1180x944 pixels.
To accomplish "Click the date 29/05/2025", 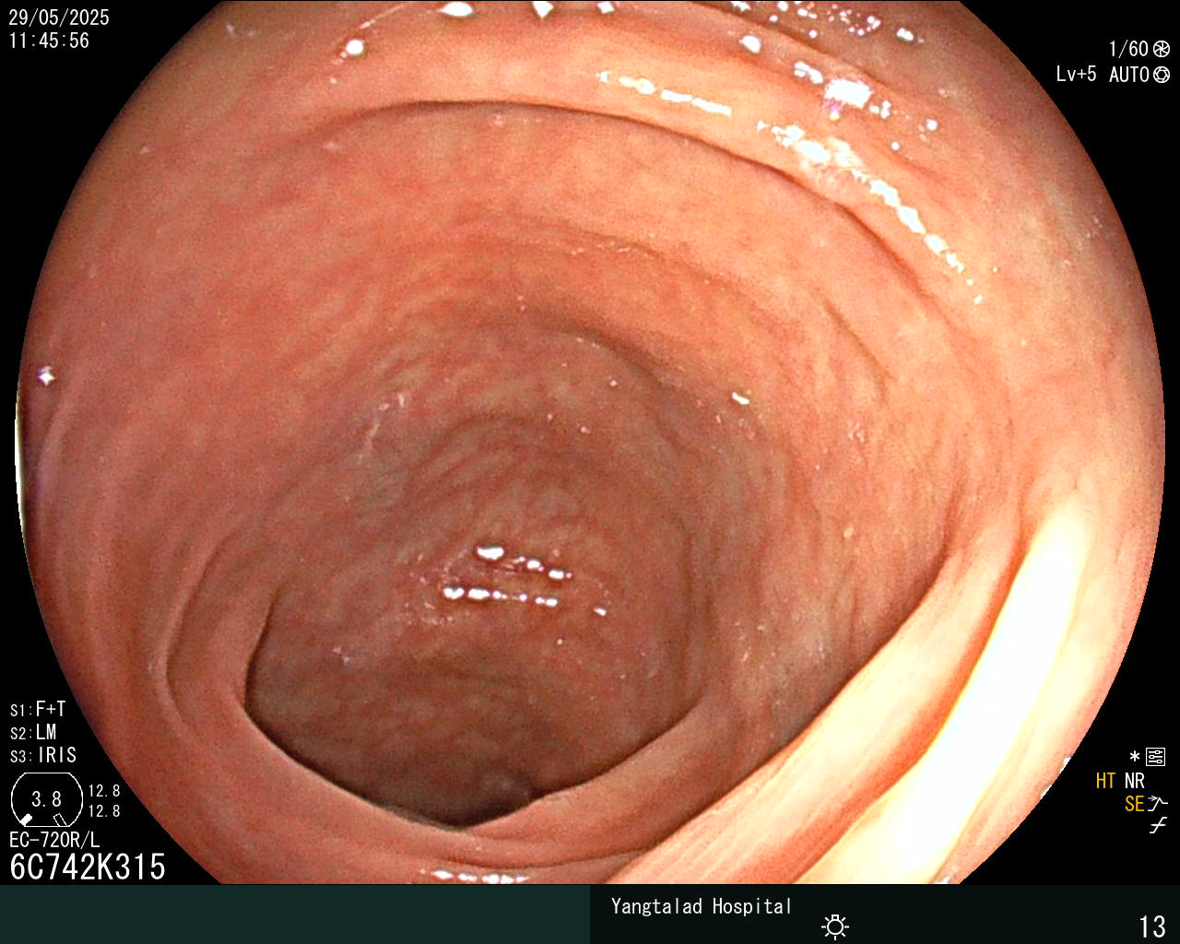I will point(59,18).
